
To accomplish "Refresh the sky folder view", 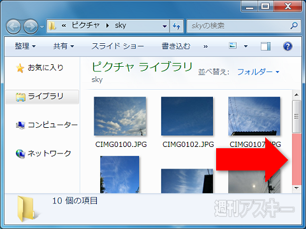I will (x=177, y=26).
